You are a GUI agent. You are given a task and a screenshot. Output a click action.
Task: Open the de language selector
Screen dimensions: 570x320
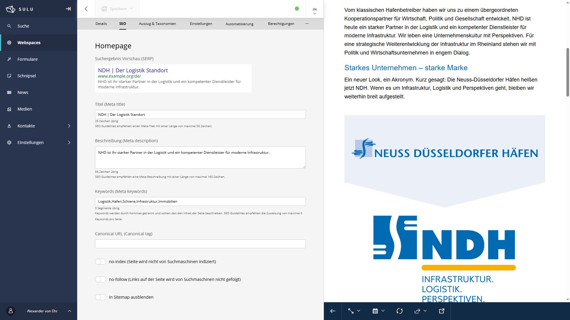314,11
